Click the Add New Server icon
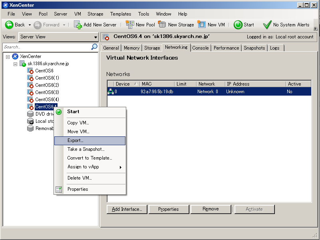 [x=78, y=25]
